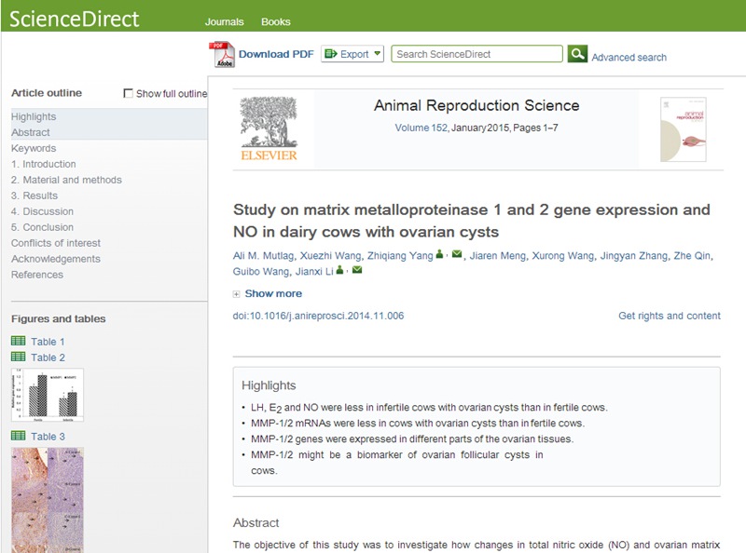Open author Jianxi Li
746x553 pixels.
[314, 271]
